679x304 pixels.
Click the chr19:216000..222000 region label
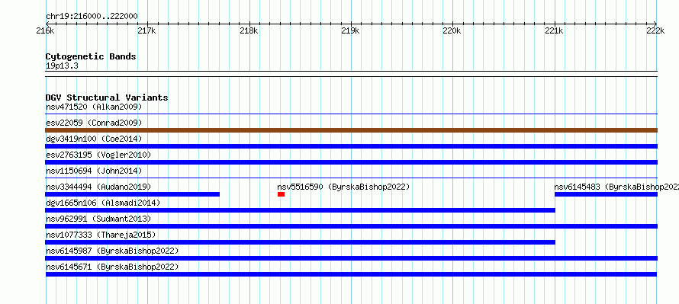(x=92, y=17)
